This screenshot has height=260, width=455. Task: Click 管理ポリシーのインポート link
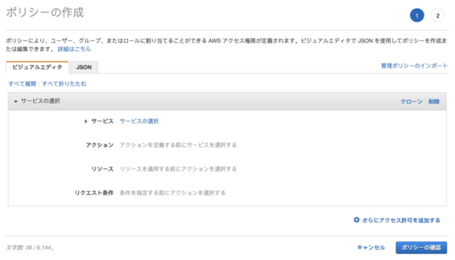click(414, 66)
